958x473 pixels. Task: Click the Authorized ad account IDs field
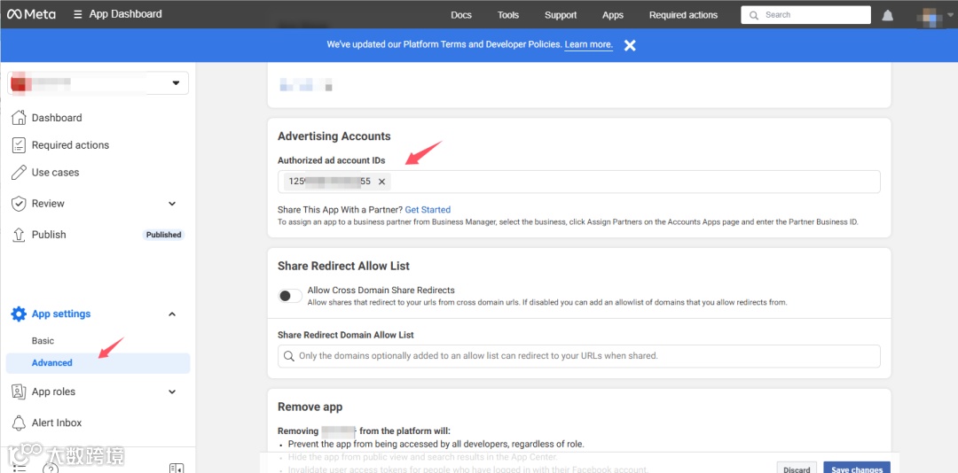tap(578, 182)
